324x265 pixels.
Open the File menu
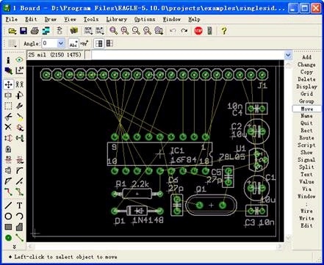coord(11,19)
